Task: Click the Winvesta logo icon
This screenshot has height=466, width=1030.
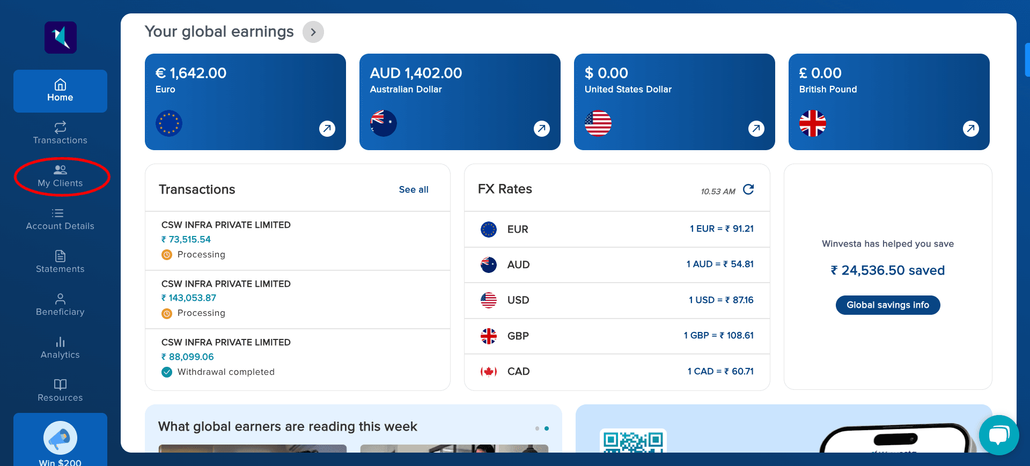Action: tap(61, 38)
